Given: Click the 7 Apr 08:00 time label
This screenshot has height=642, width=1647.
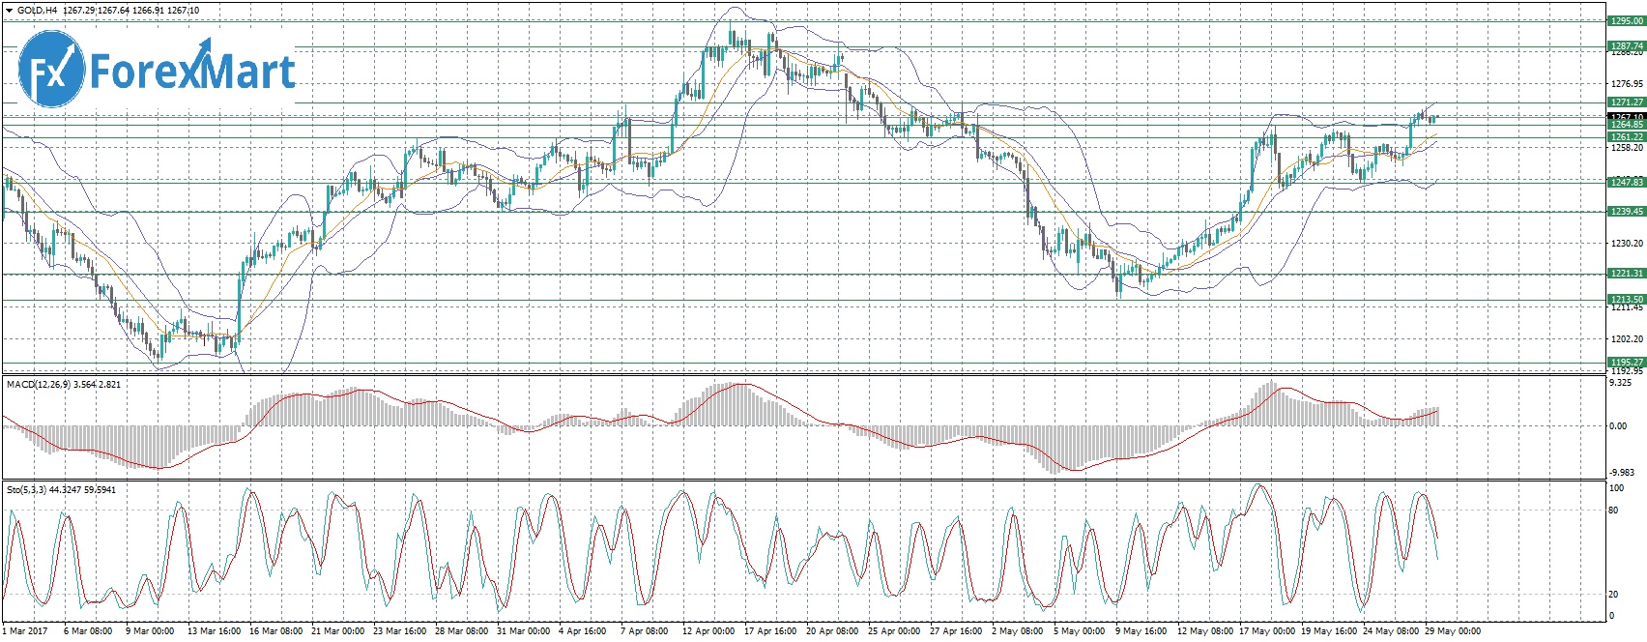Looking at the screenshot, I should [644, 631].
